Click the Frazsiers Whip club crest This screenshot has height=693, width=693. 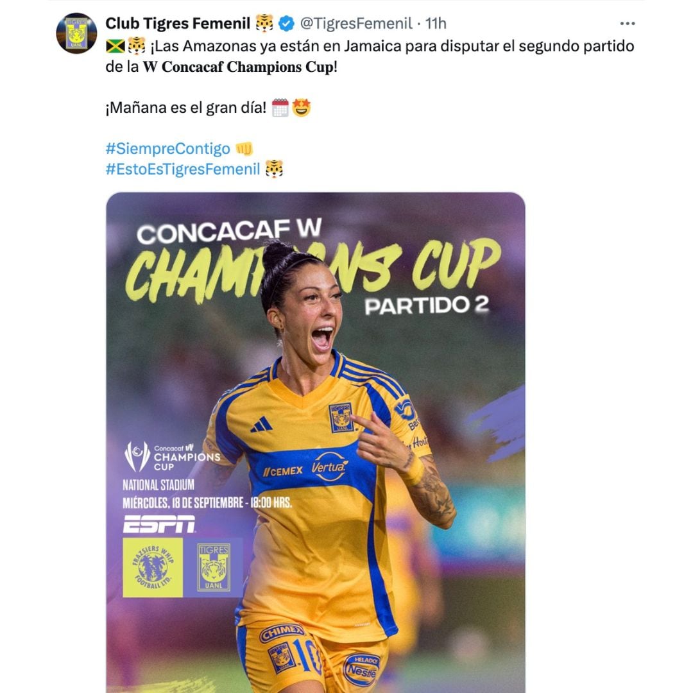(x=153, y=567)
